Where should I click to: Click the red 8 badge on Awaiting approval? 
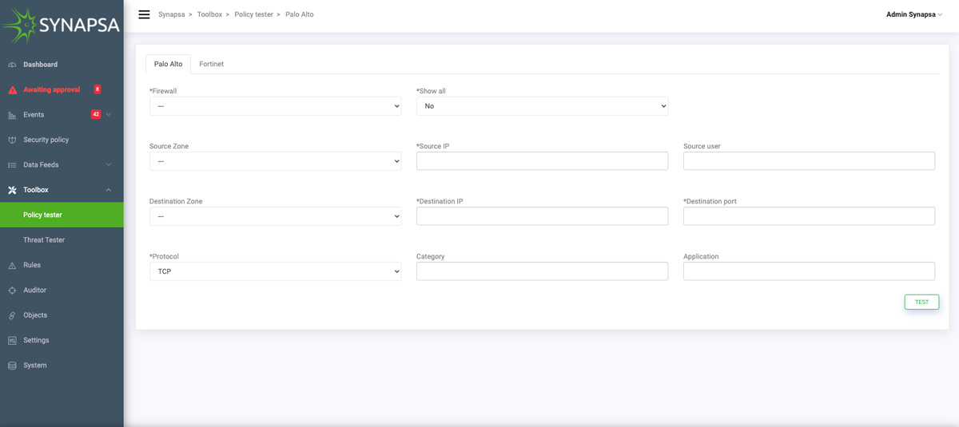pos(97,89)
